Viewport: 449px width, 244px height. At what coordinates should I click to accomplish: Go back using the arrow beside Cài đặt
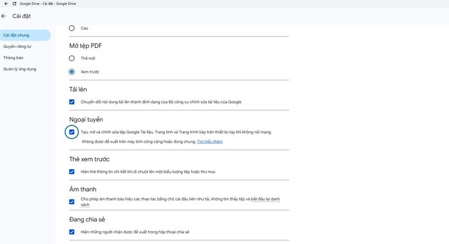click(3, 16)
